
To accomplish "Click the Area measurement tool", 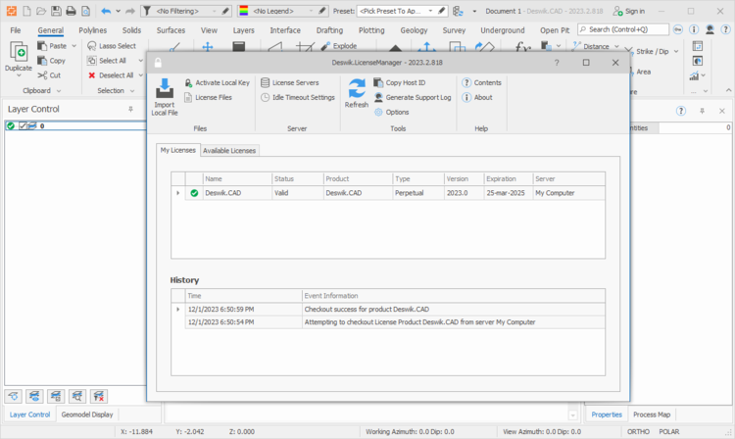I will pos(643,72).
